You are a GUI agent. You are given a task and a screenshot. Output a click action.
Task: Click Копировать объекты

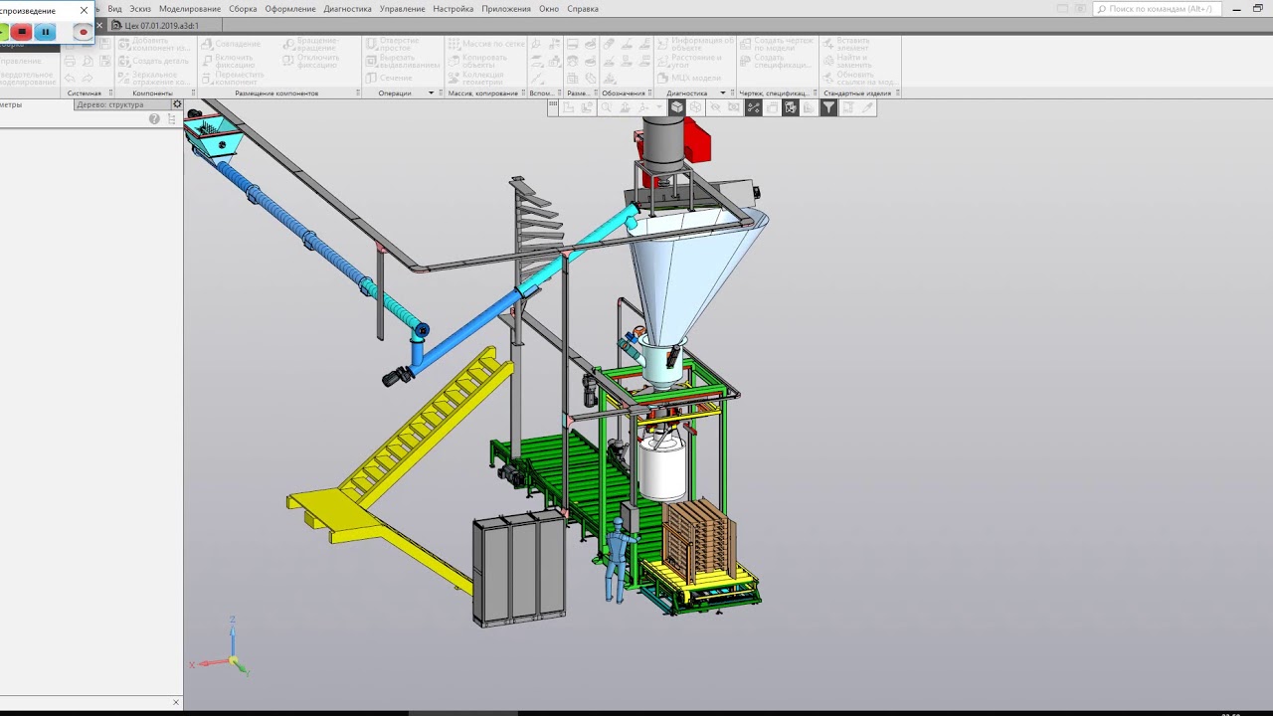click(479, 61)
